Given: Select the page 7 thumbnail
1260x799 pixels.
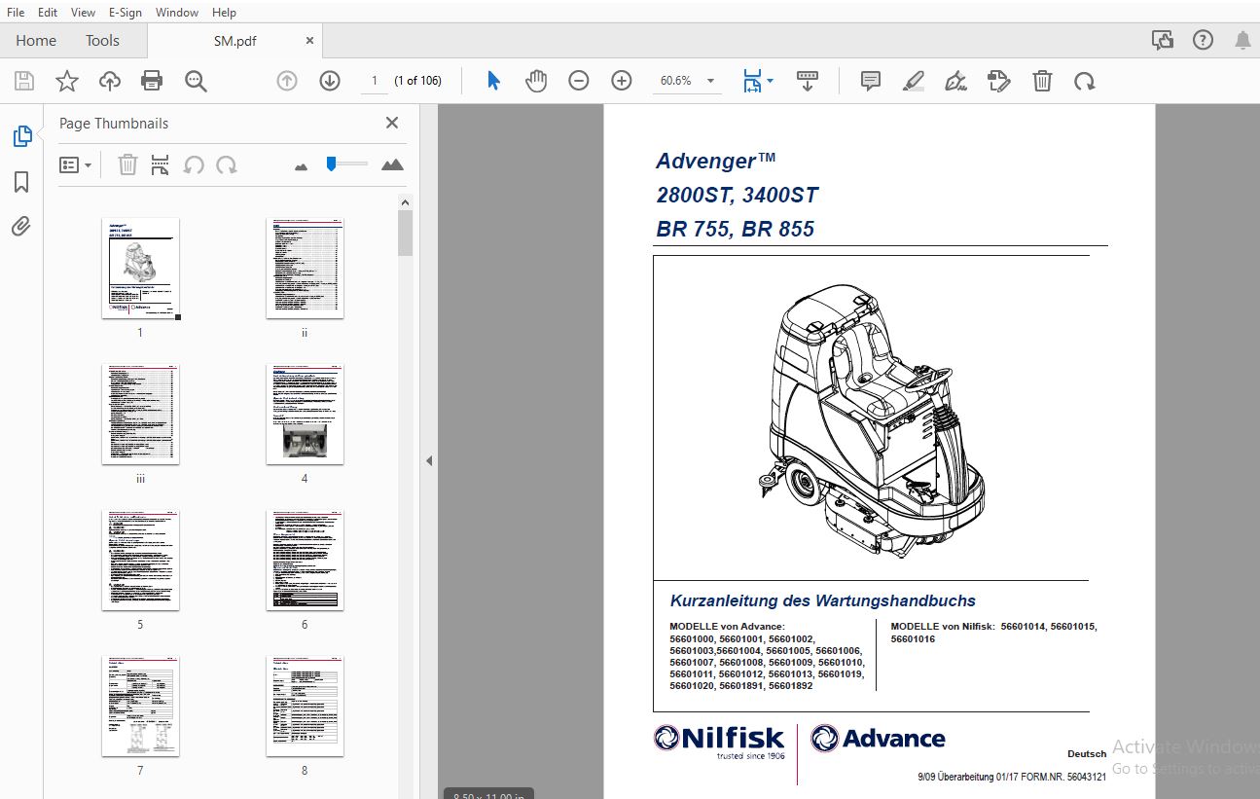Looking at the screenshot, I should point(140,707).
